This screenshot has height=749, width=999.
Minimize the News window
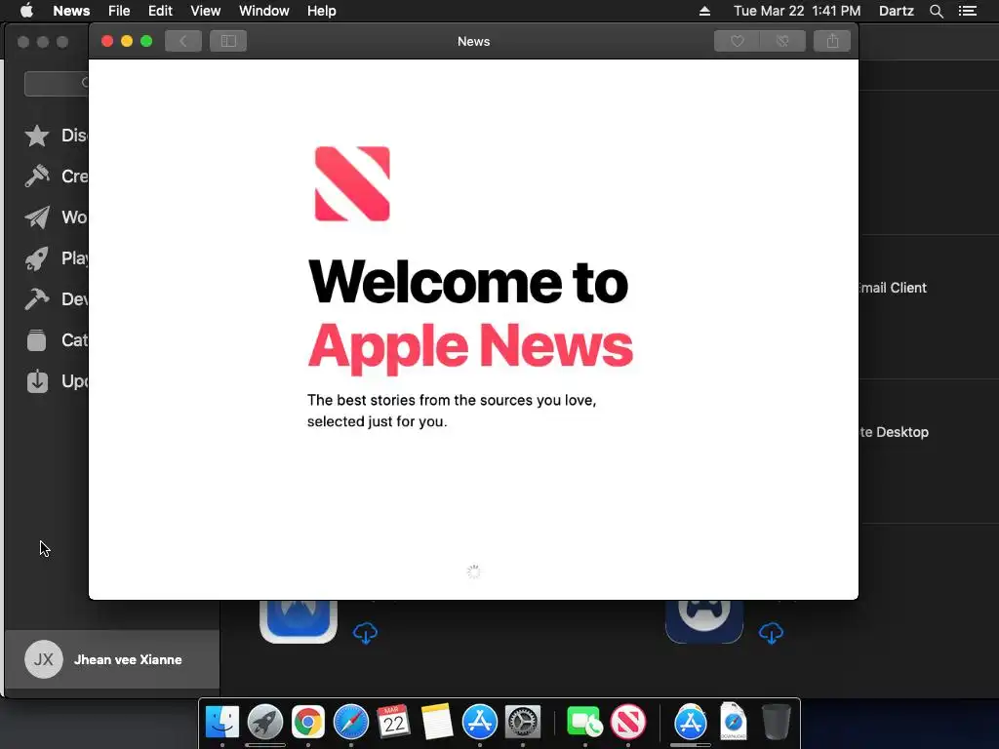point(127,41)
